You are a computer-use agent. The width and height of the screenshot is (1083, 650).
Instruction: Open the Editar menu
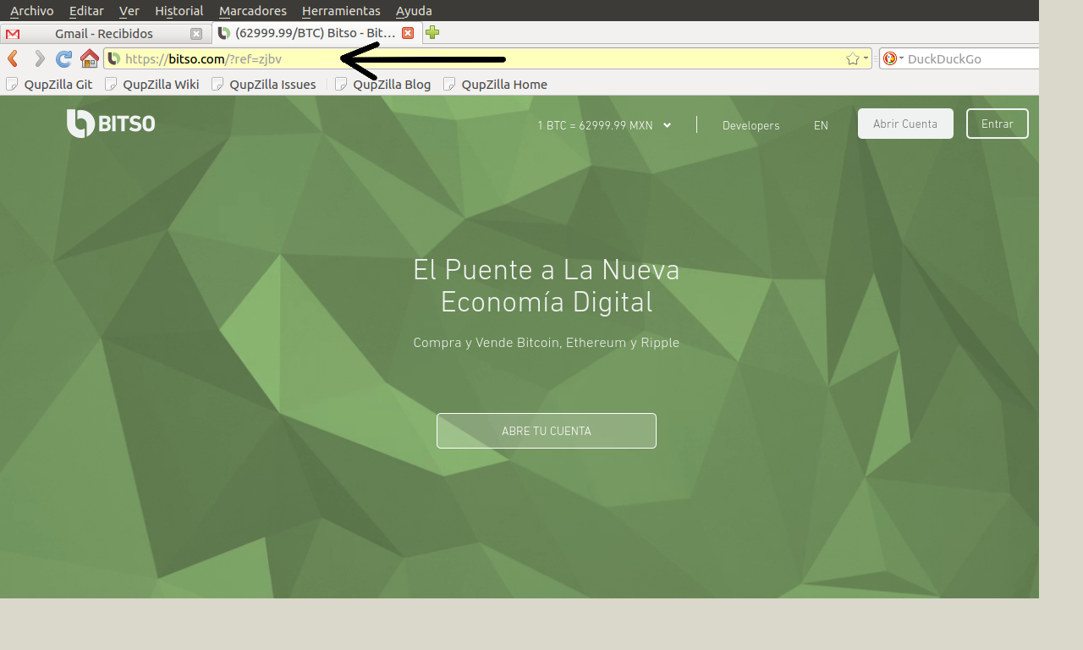[x=86, y=10]
